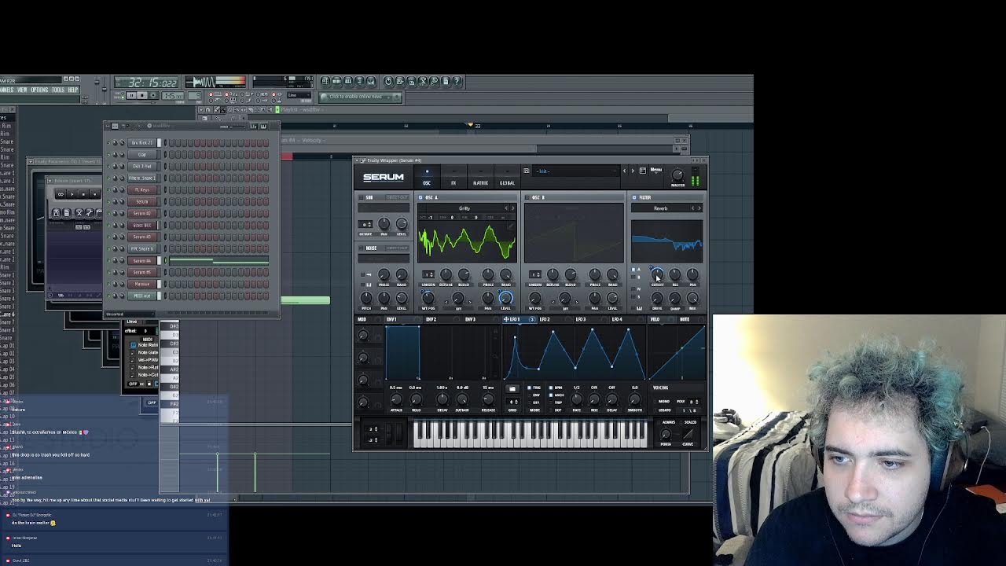Toggle LFO ANCH checkbox
Screen dimensions: 1006x566
pyautogui.click(x=551, y=395)
